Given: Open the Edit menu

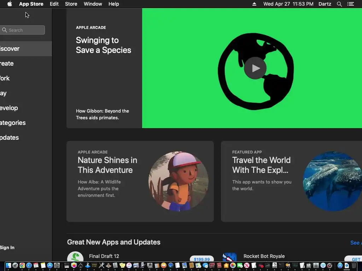Looking at the screenshot, I should [x=54, y=4].
